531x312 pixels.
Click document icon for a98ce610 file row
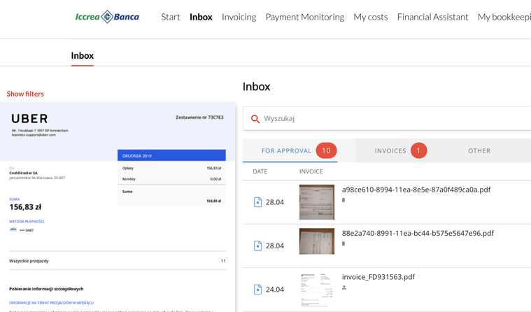257,202
